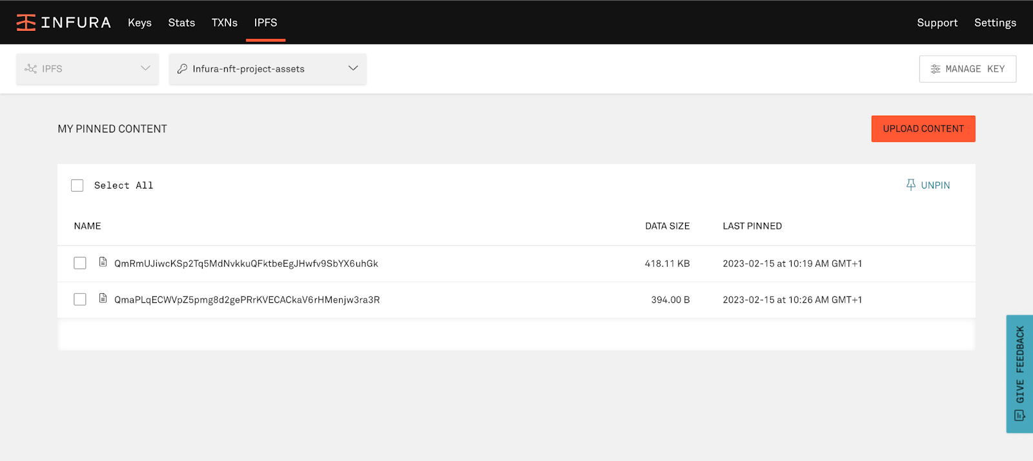The image size is (1033, 461).
Task: Check the Select All checkbox
Action: pyautogui.click(x=77, y=185)
